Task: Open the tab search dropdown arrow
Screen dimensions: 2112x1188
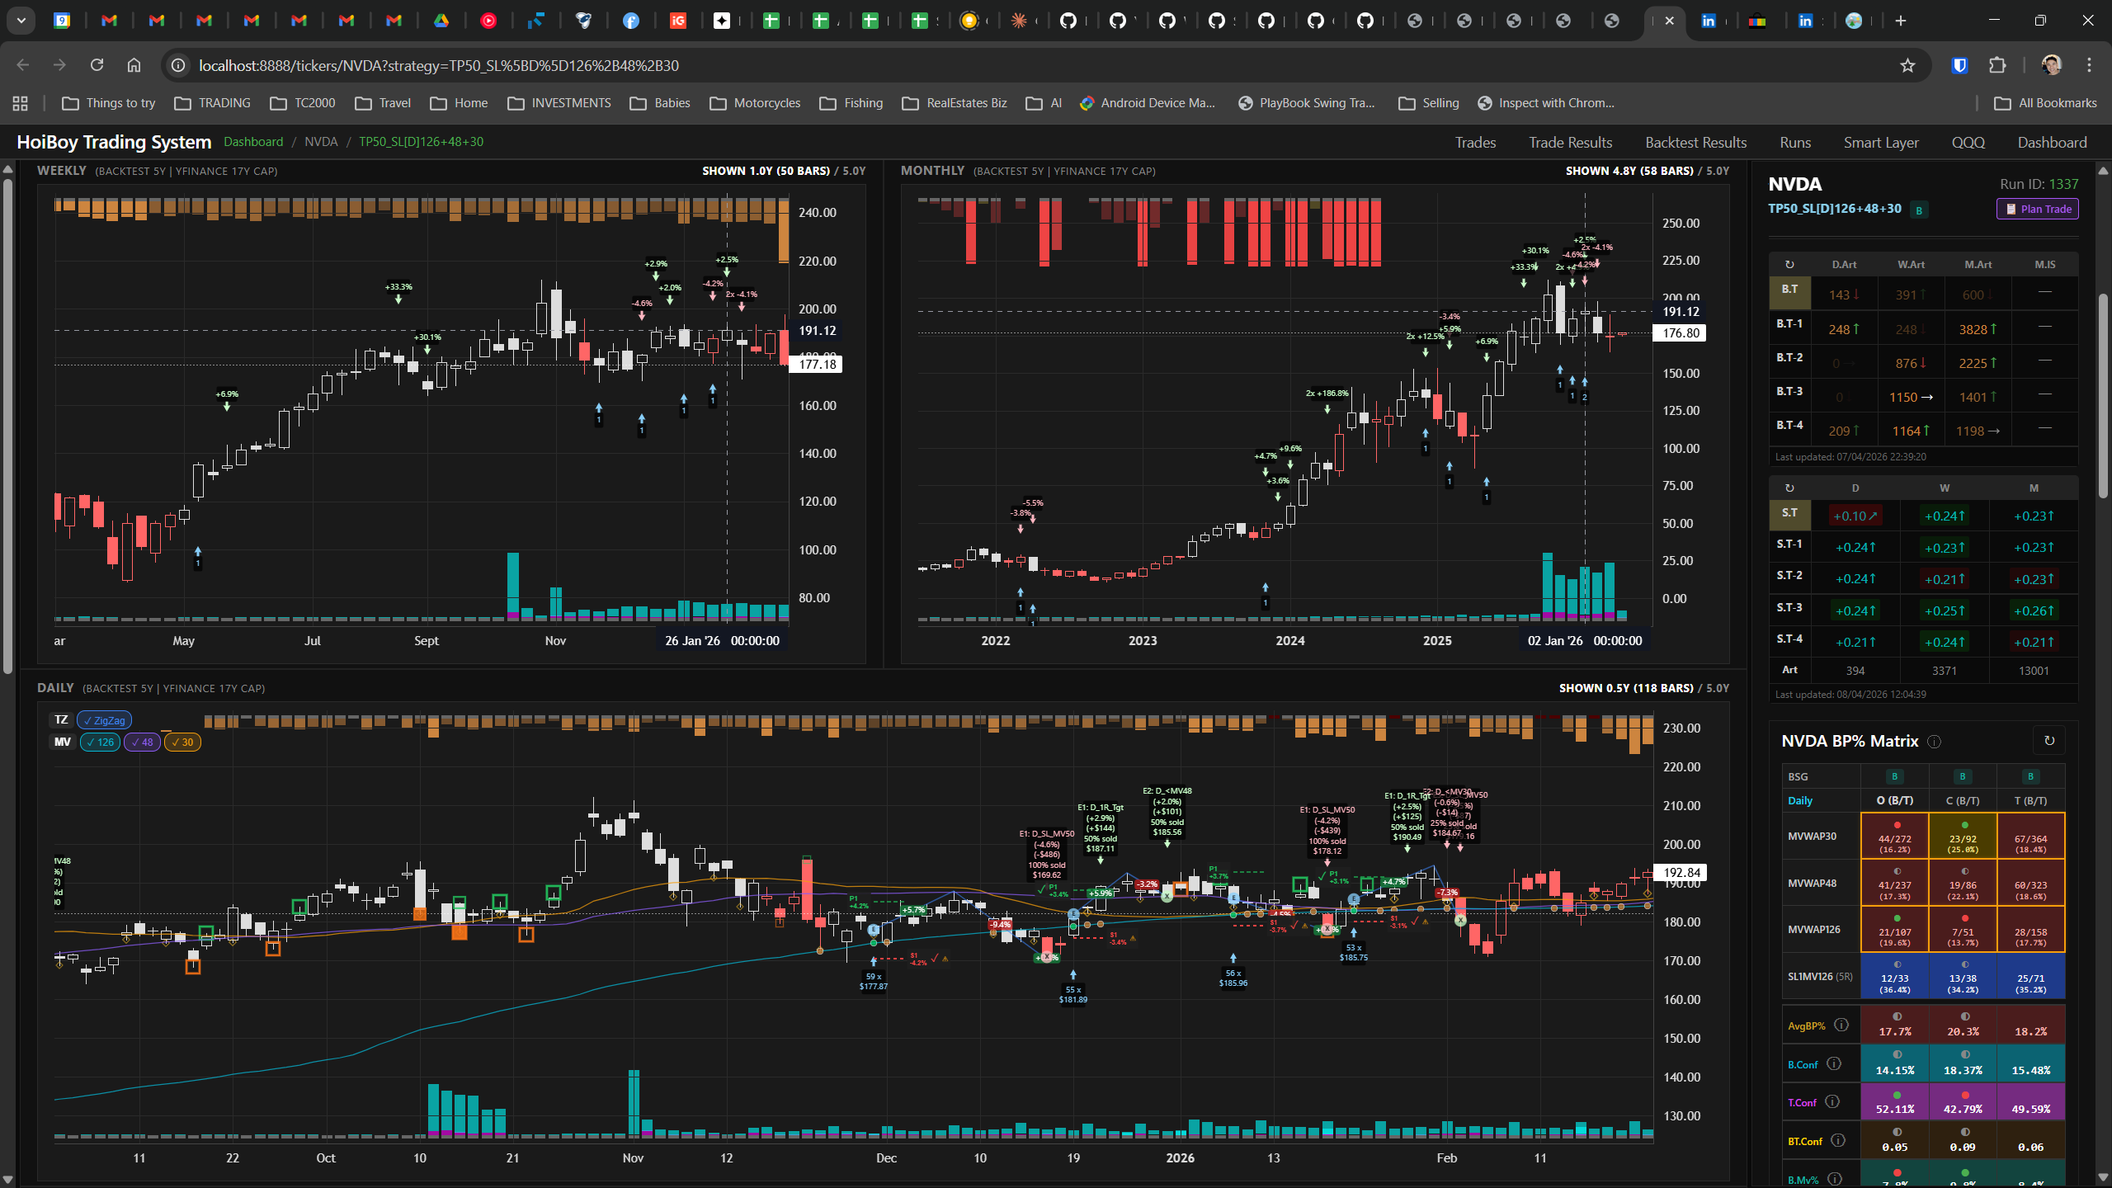Action: (21, 21)
